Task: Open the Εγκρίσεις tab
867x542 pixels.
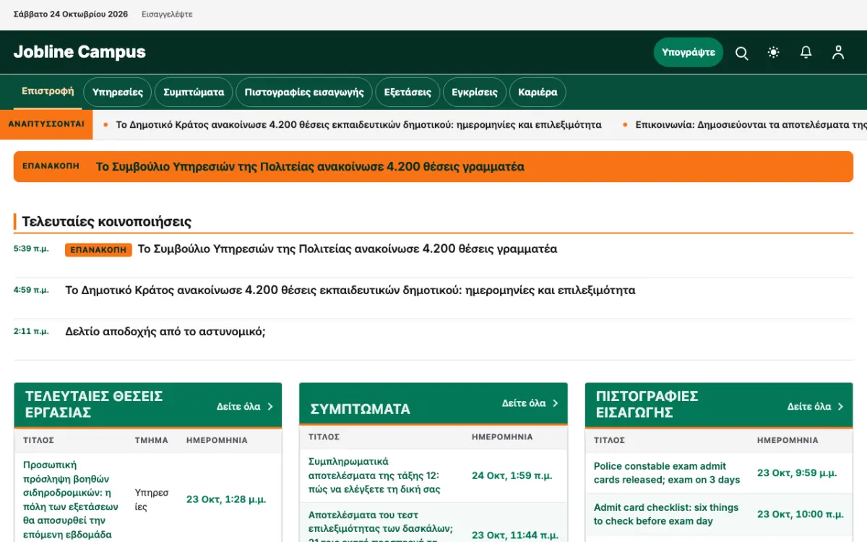Action: pyautogui.click(x=475, y=93)
